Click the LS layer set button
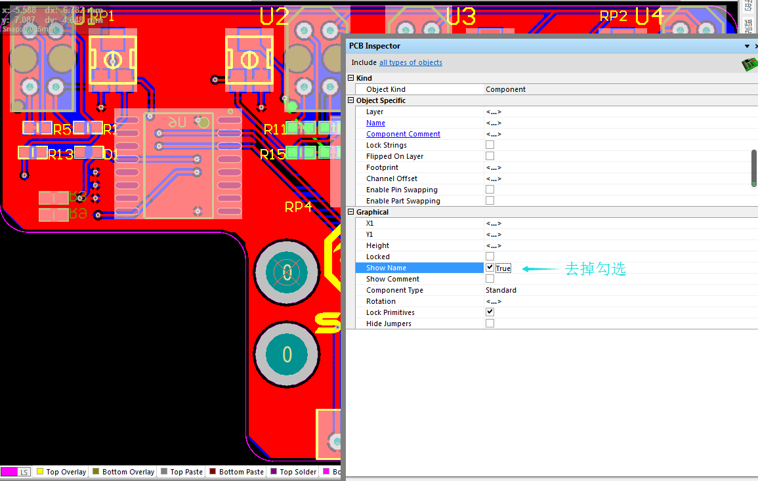This screenshot has width=758, height=481. point(24,472)
